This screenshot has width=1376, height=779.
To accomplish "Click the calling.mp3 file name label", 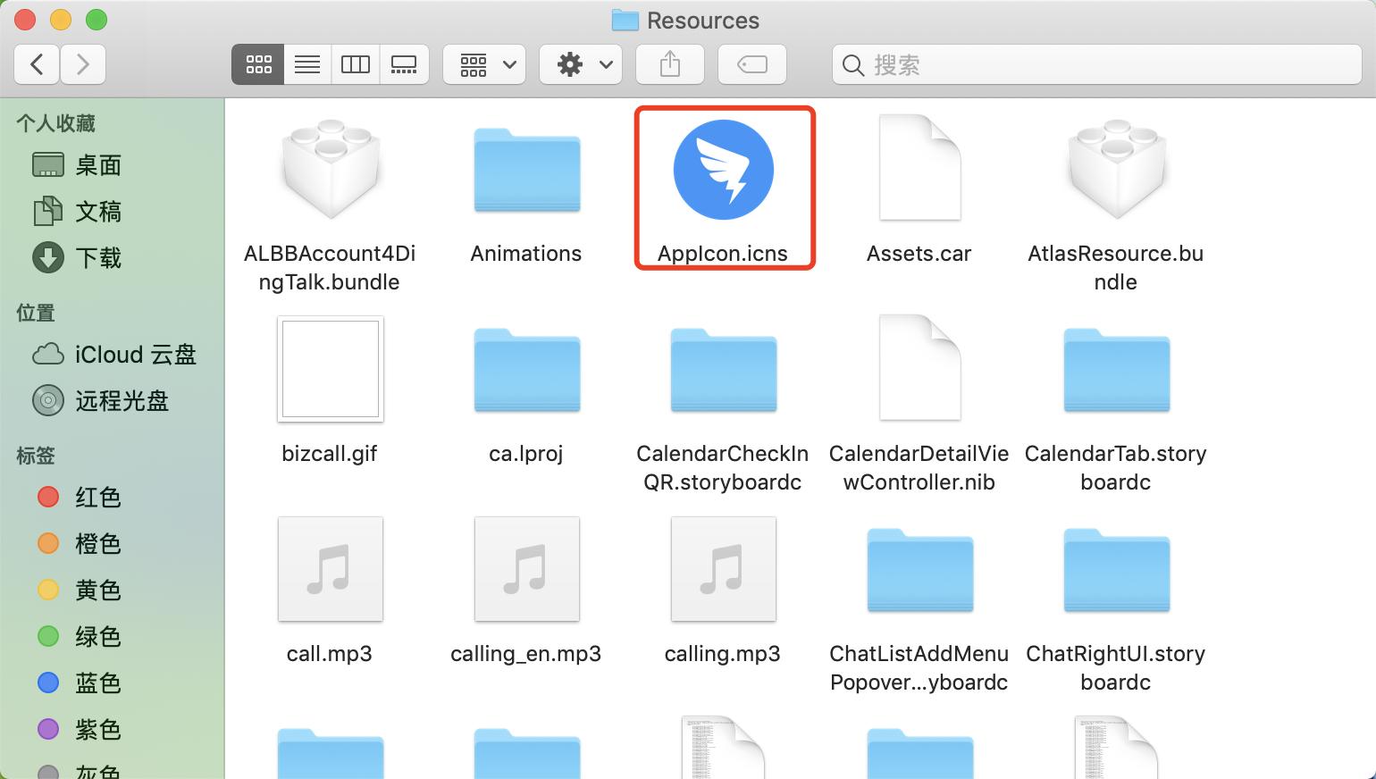I will tap(723, 654).
